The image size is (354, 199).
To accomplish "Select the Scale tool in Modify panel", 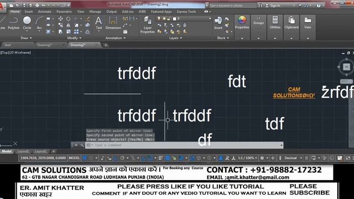I will tap(68, 32).
